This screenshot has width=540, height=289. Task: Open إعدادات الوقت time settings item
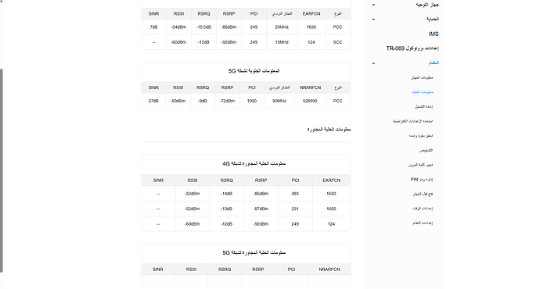(423, 209)
